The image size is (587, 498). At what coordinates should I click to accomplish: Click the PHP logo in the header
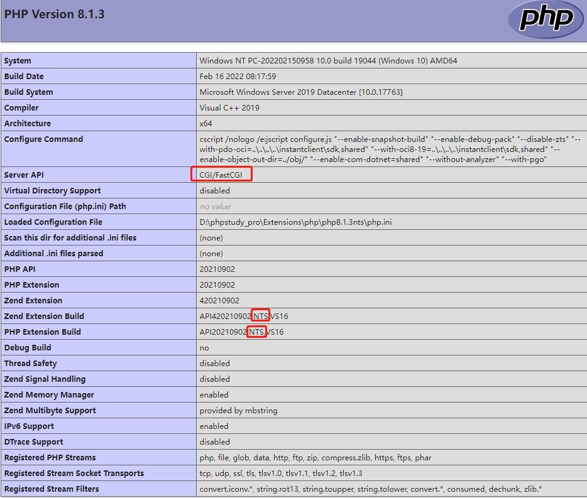point(546,19)
